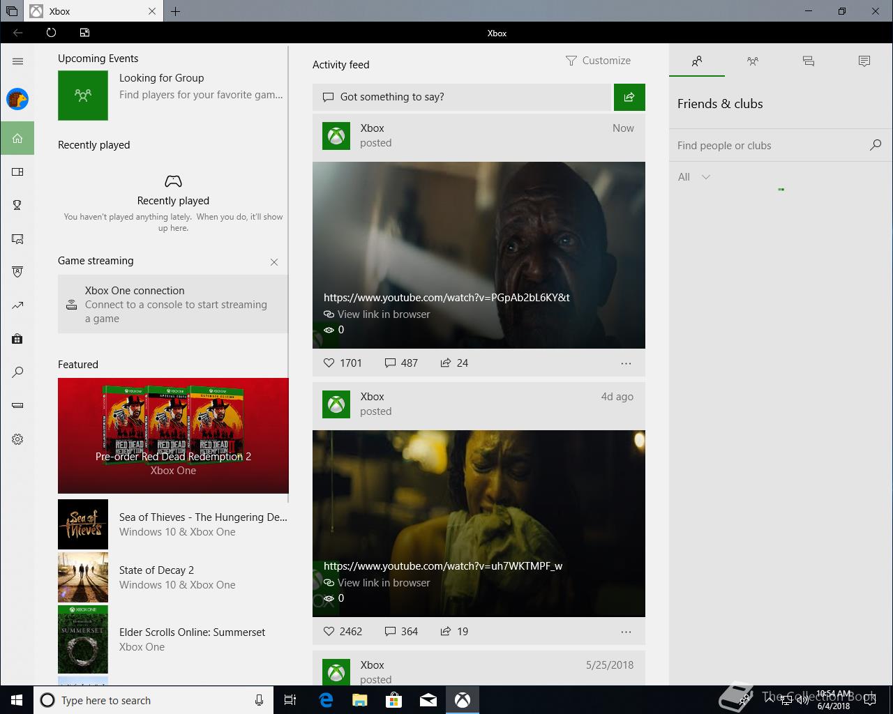
Task: Open Connection console icon in sidebar
Action: pyautogui.click(x=17, y=406)
